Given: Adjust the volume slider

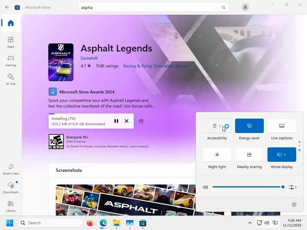Looking at the screenshot, I should click(x=248, y=187).
